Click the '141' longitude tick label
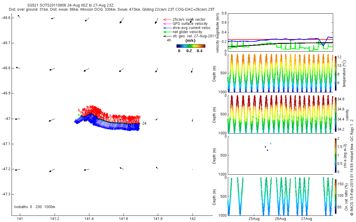356x222 pixels. (20, 219)
